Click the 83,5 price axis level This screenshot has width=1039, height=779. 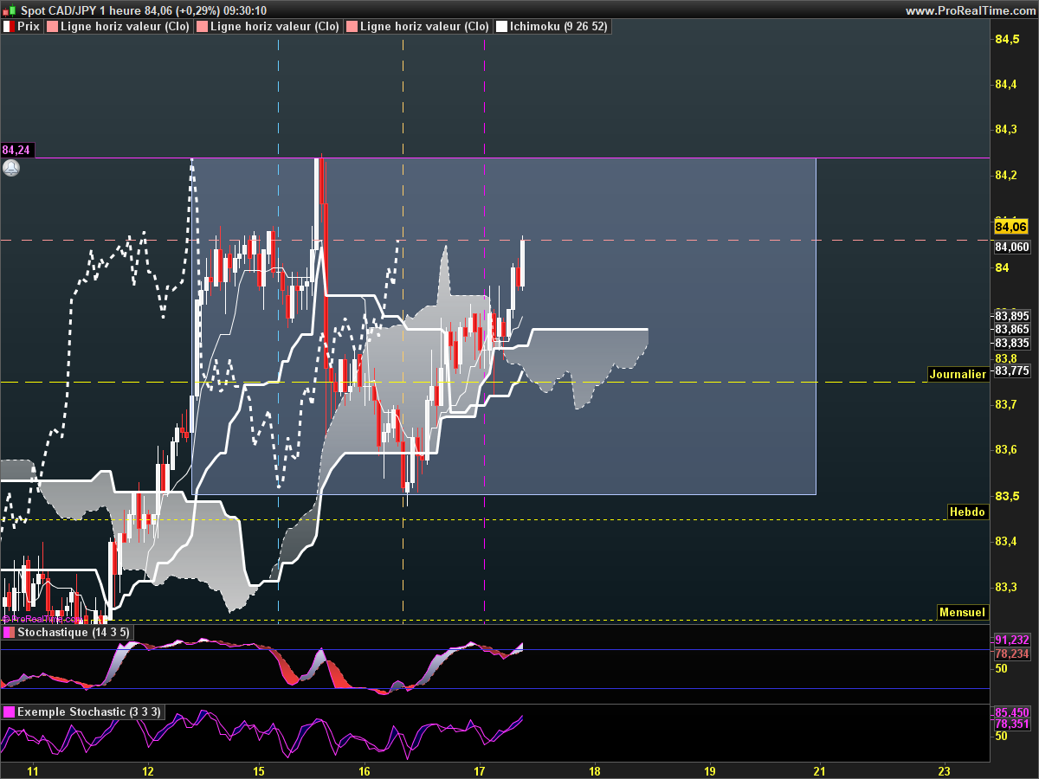pyautogui.click(x=1007, y=496)
